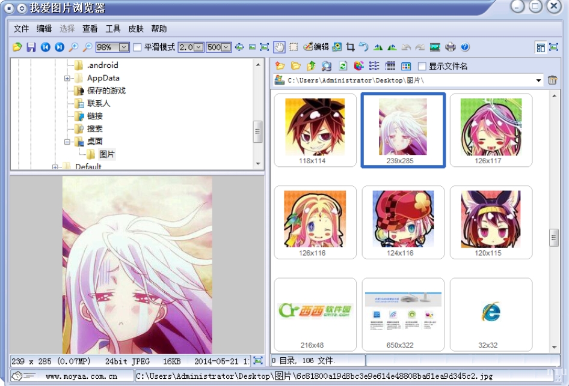Zoom in with the plus magnifier
This screenshot has width=569, height=386.
(73, 47)
